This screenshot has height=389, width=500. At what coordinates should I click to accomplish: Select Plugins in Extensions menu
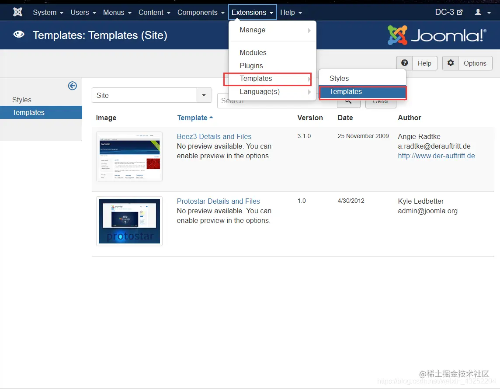point(272,66)
